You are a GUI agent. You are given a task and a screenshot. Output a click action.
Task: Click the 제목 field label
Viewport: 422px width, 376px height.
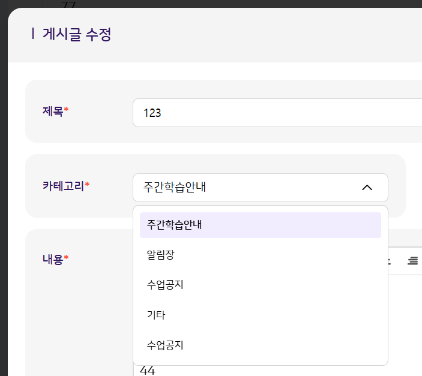53,111
